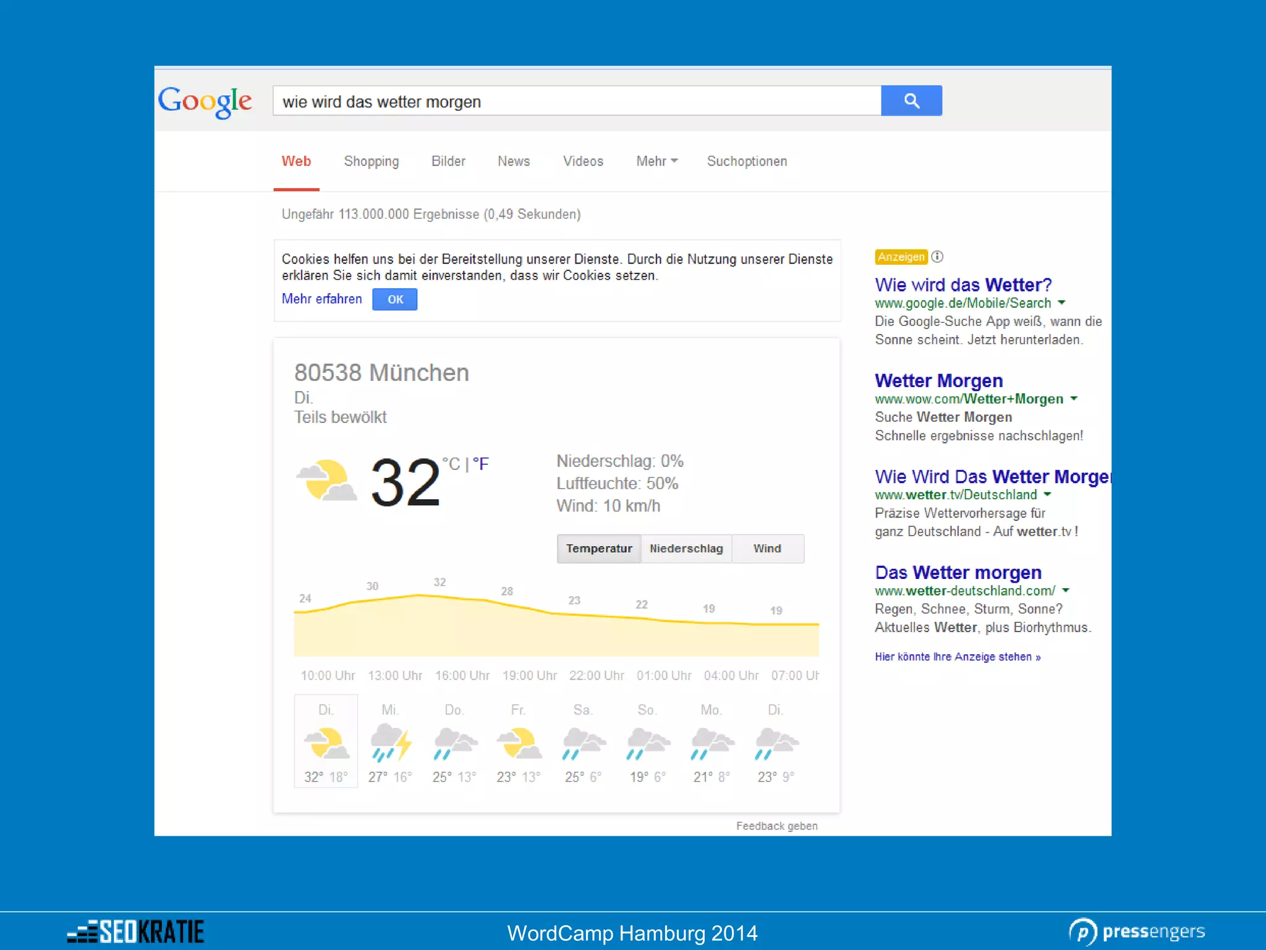Switch the chart to Wind view
This screenshot has width=1266, height=950.
(767, 549)
